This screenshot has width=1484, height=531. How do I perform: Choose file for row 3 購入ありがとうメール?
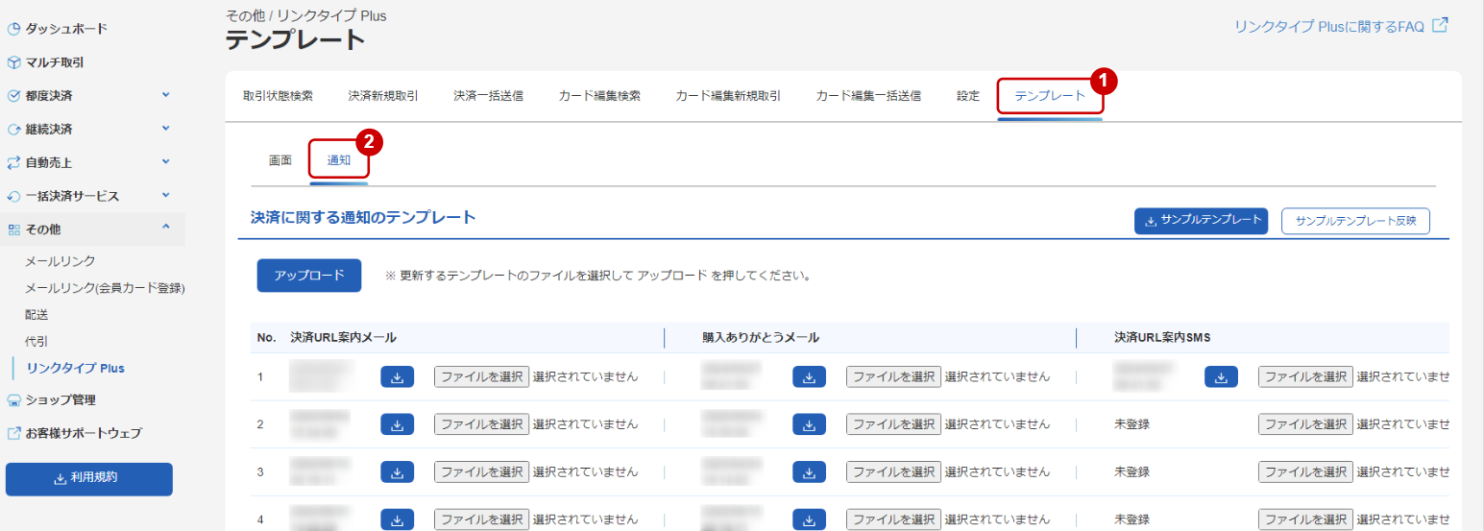[x=893, y=471]
